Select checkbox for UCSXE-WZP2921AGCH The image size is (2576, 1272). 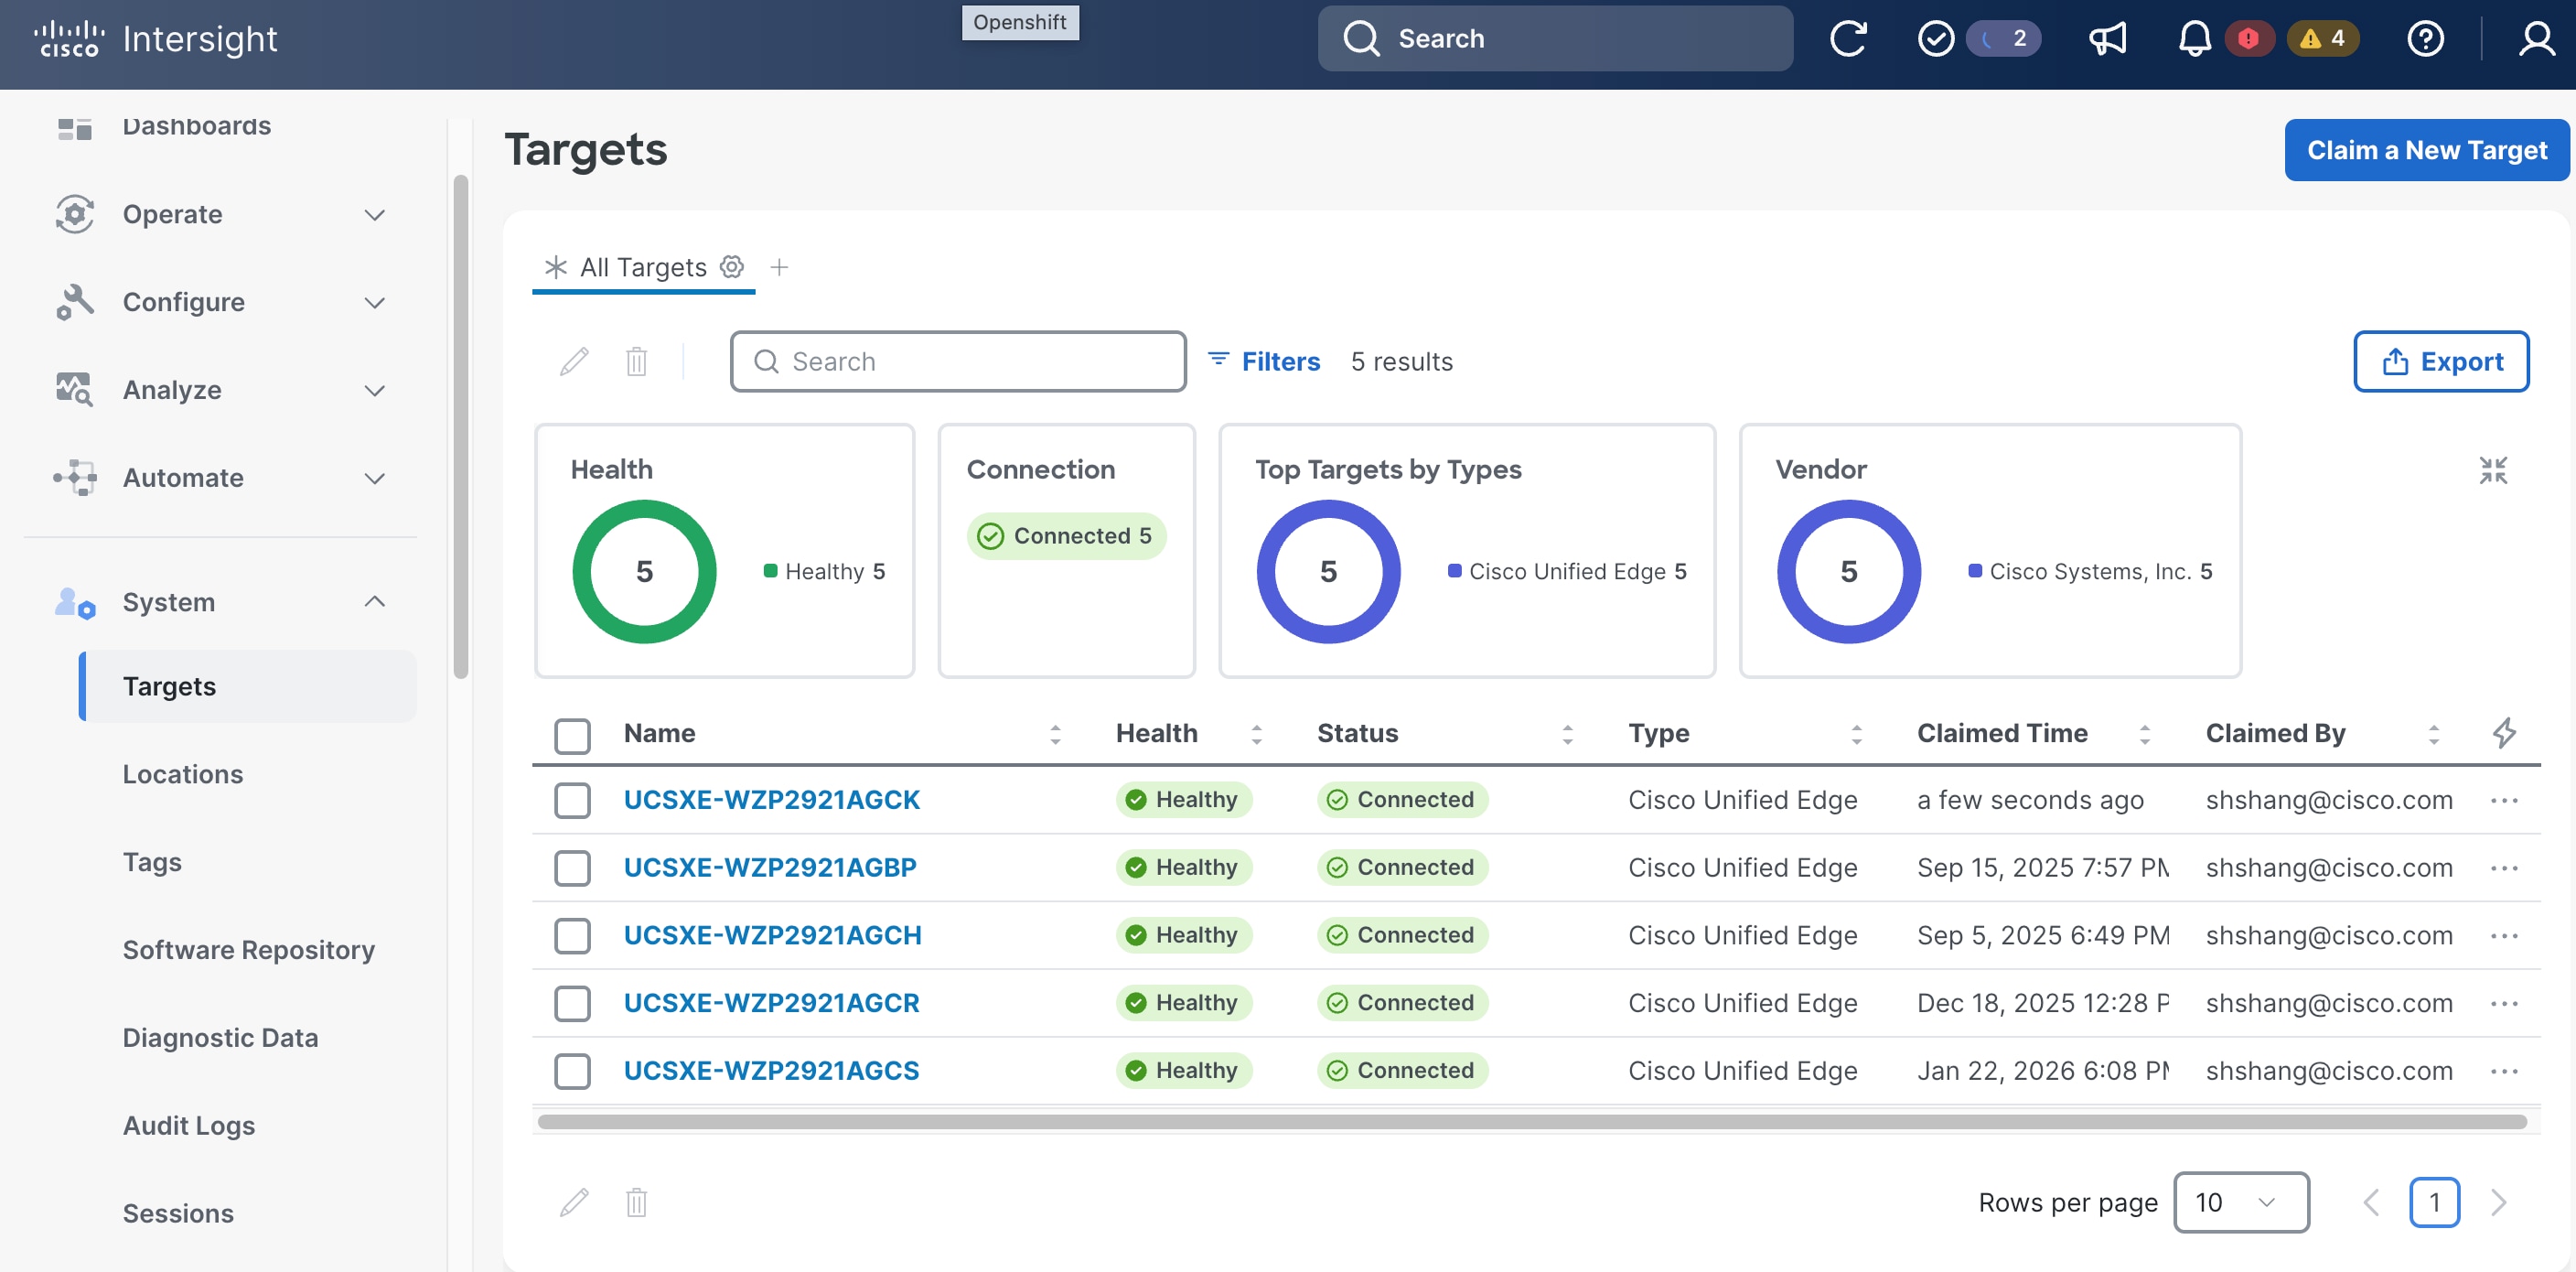(572, 936)
